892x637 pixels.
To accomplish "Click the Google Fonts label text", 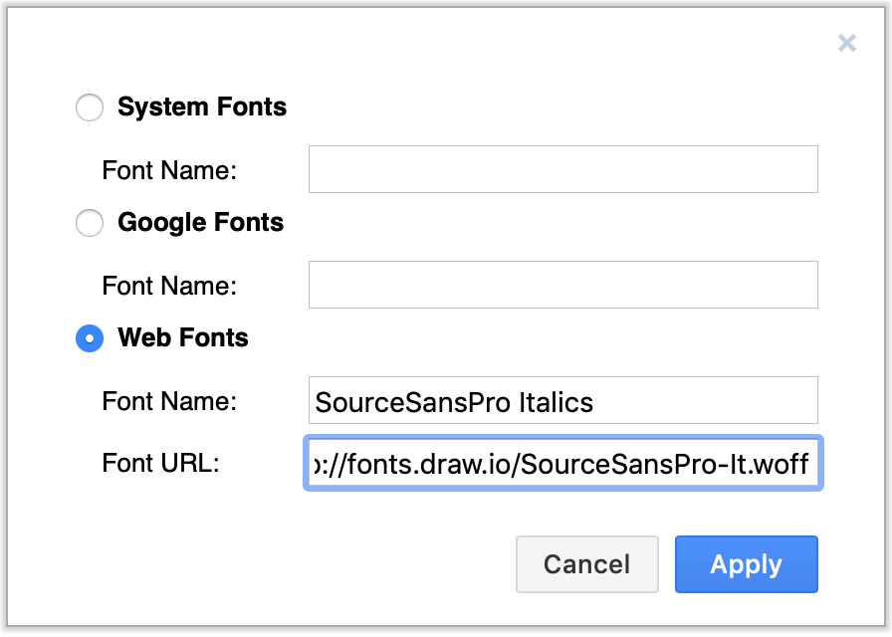I will 201,223.
